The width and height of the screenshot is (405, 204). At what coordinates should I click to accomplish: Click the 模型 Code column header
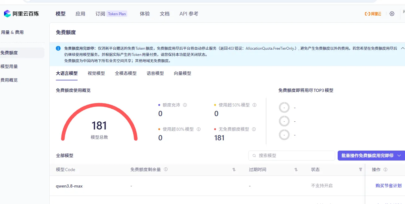[x=65, y=170]
